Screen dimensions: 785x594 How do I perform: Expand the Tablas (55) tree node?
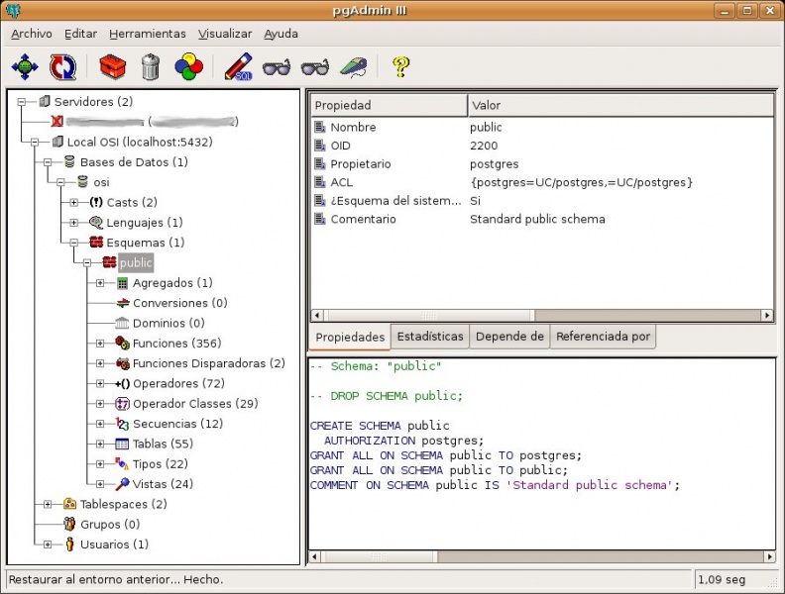pyautogui.click(x=100, y=445)
